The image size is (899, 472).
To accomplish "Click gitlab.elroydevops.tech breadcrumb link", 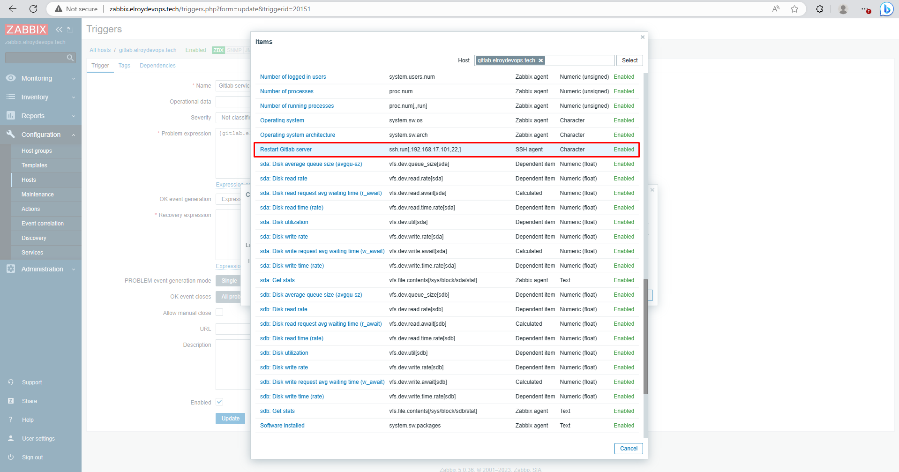I will [x=148, y=50].
